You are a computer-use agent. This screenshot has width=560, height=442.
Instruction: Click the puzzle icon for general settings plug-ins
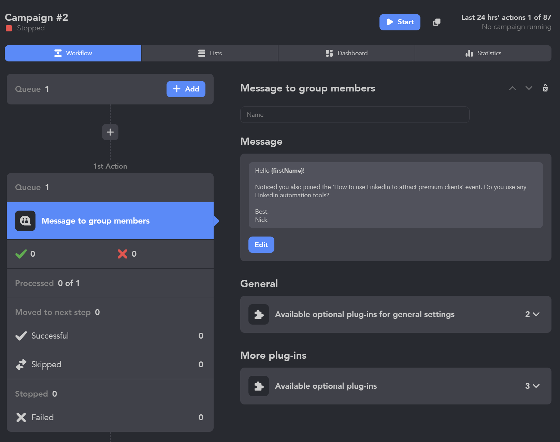258,314
